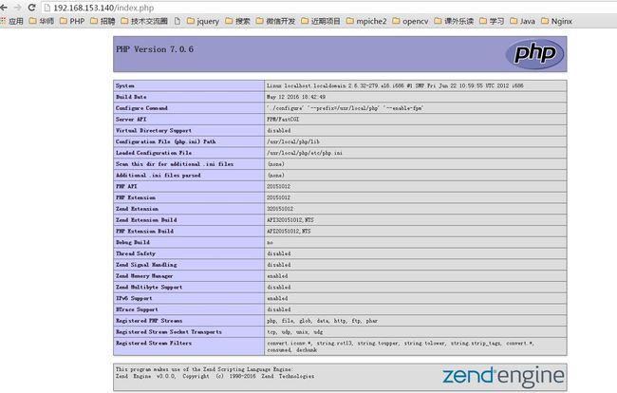617x393 pixels.
Task: Open the 课外乐读 bookmark folder
Action: tap(454, 21)
